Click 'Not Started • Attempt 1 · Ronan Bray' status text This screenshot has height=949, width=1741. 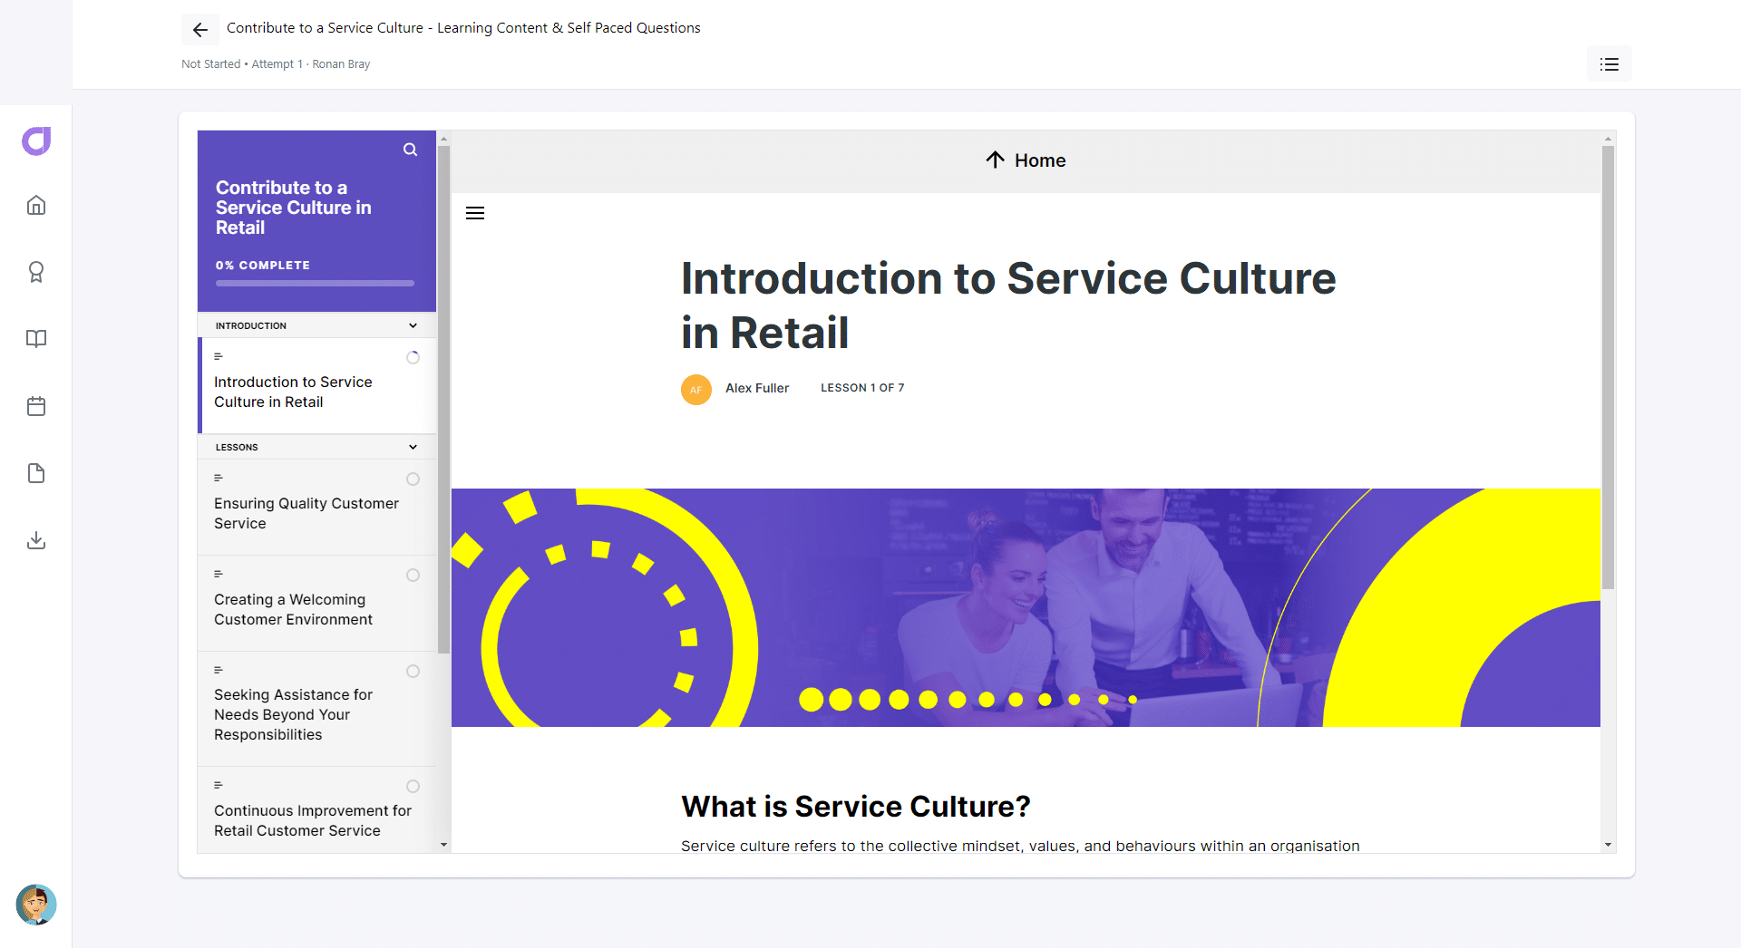[276, 64]
